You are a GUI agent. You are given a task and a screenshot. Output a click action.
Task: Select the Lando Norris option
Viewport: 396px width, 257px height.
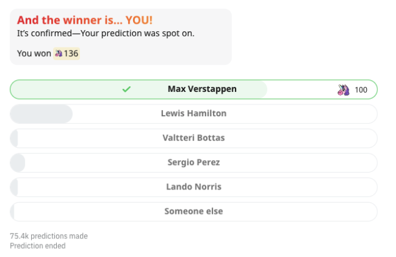[x=194, y=187]
